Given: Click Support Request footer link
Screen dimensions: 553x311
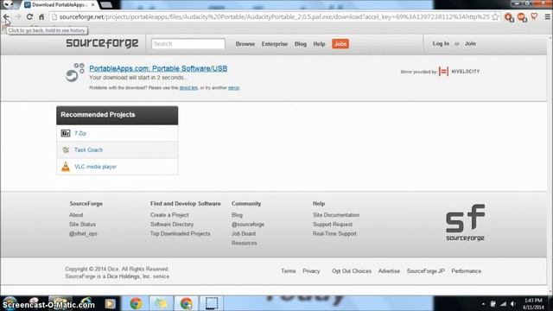Looking at the screenshot, I should [x=333, y=225].
